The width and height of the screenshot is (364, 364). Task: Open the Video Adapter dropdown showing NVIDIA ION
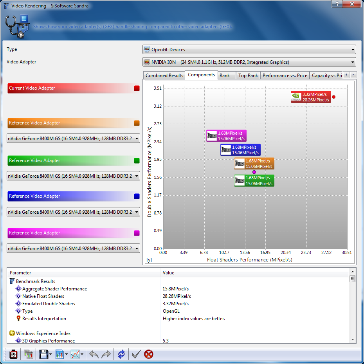coord(249,62)
